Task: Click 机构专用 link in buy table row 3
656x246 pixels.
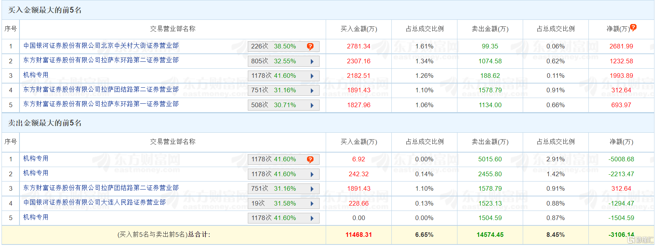Action: pos(36,75)
